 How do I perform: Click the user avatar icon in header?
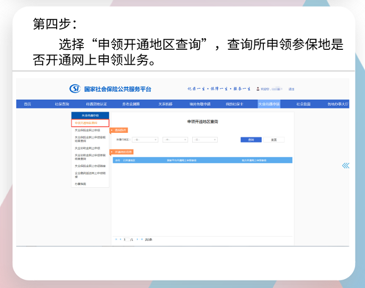click(x=257, y=89)
